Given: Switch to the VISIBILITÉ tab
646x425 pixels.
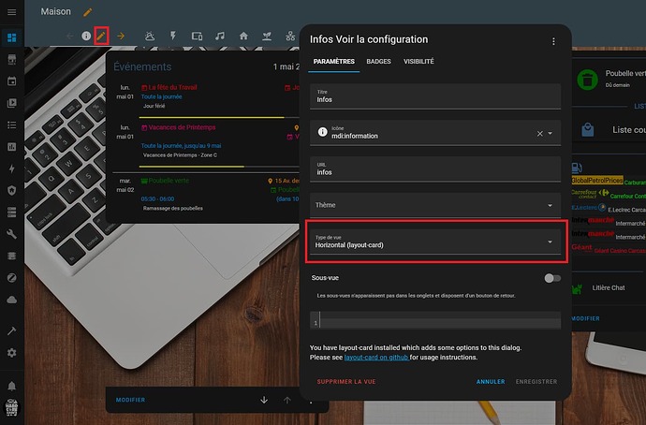Looking at the screenshot, I should coord(418,62).
